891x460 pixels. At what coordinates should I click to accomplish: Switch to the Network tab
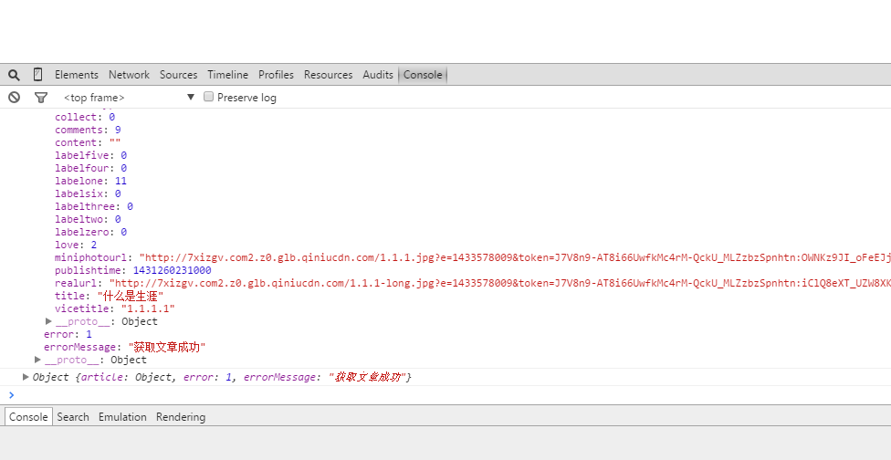click(x=129, y=75)
